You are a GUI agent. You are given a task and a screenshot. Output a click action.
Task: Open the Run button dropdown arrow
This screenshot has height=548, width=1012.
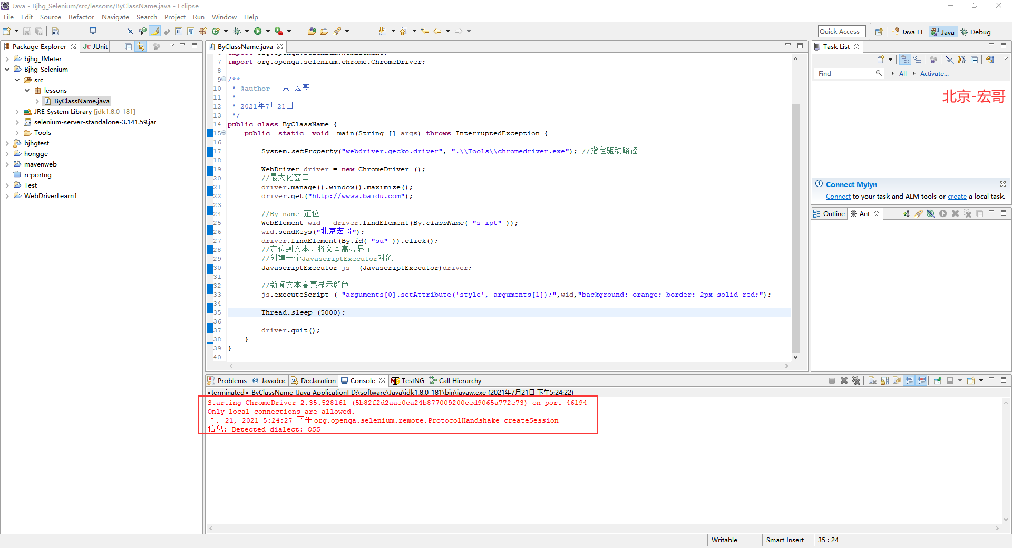click(x=268, y=32)
